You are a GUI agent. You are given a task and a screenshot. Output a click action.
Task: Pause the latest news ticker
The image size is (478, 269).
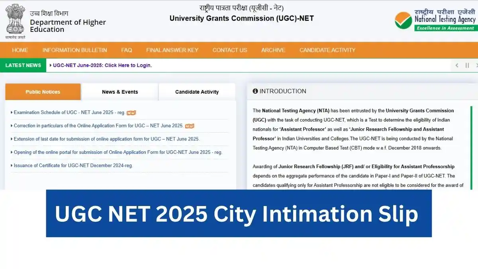click(x=467, y=65)
